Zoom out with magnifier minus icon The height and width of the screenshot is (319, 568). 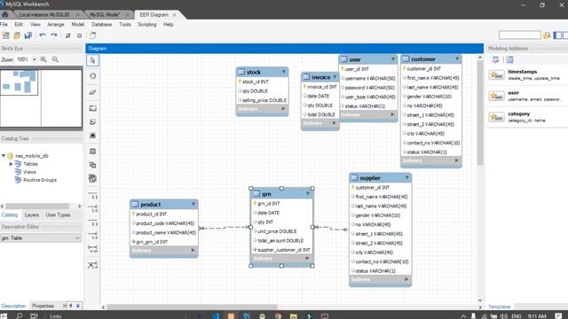[x=55, y=59]
